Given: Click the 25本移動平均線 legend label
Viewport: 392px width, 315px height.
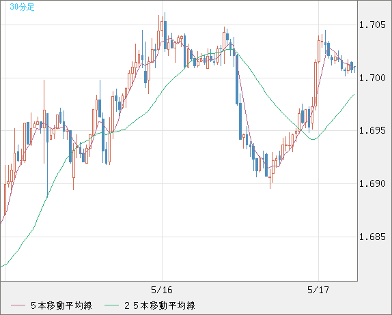Looking at the screenshot, I should click(x=160, y=305).
